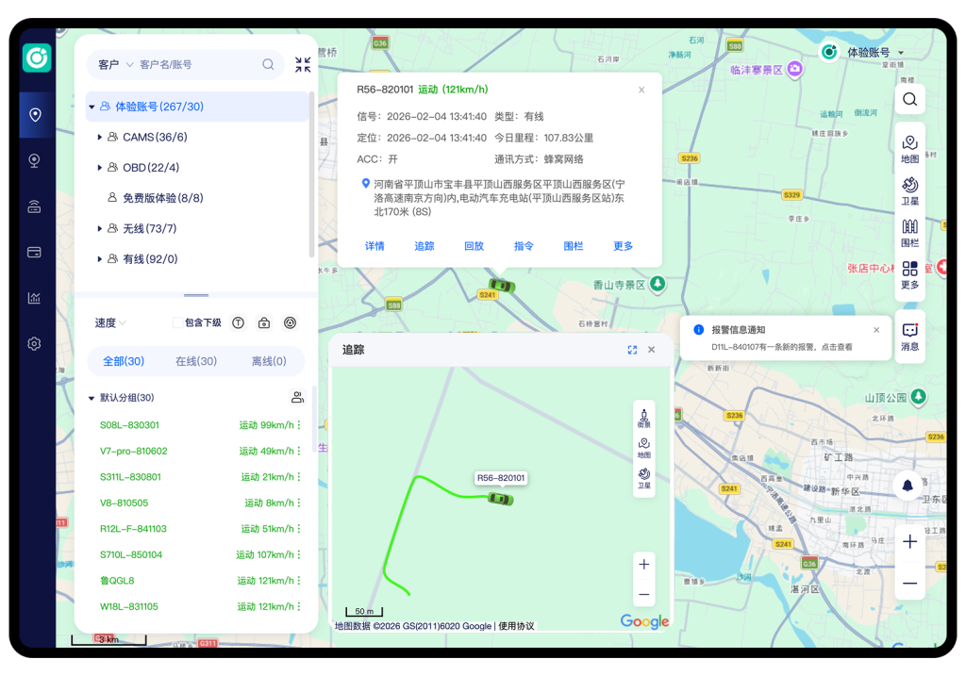Viewport: 966px width, 676px height.
Task: Open the customer type dropdown in search
Action: (x=116, y=65)
